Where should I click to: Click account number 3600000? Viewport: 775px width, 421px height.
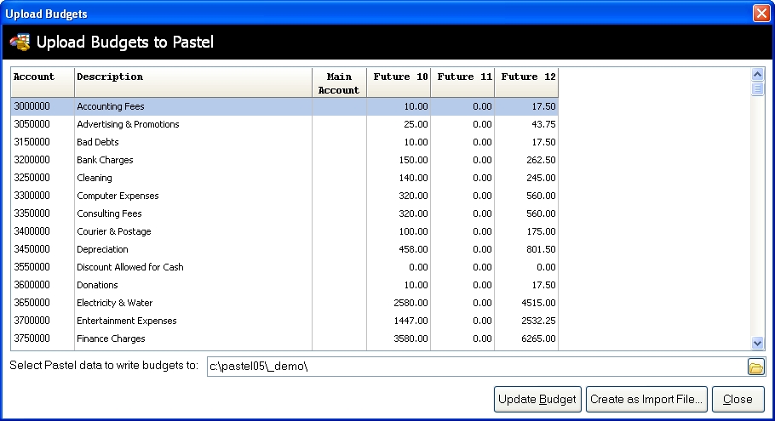click(x=32, y=285)
